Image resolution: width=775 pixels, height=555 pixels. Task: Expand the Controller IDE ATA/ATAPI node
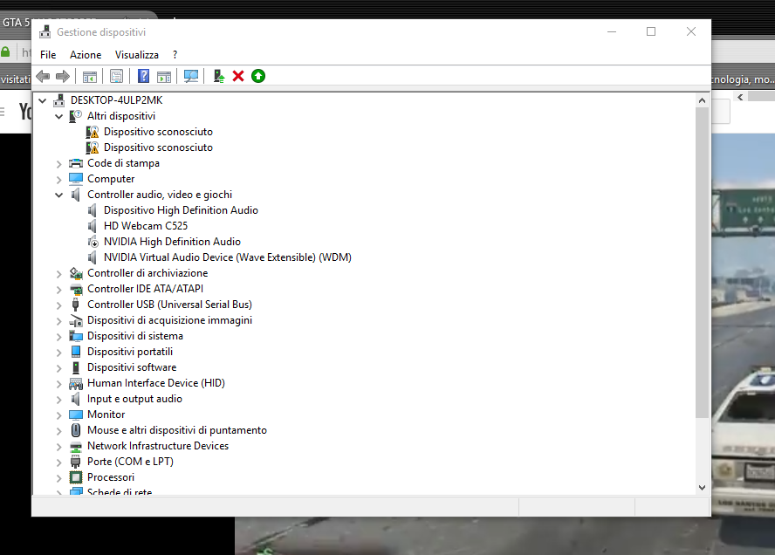58,290
